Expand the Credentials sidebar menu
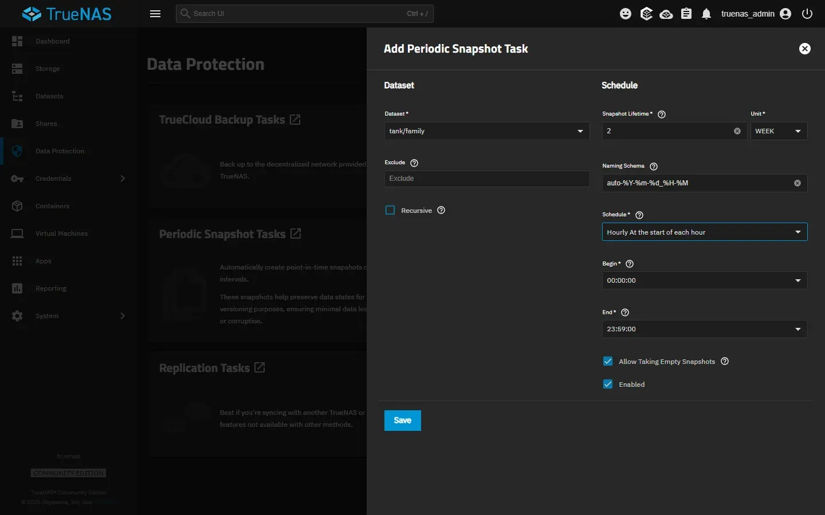Viewport: 825px width, 515px height. 69,179
